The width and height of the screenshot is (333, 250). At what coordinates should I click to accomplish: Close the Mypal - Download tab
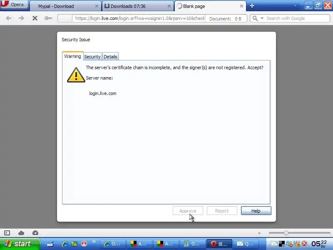[x=97, y=6]
